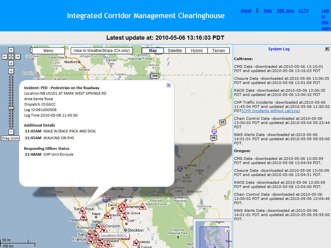
Task: Click the zoom slider handle
Action: [x=11, y=108]
